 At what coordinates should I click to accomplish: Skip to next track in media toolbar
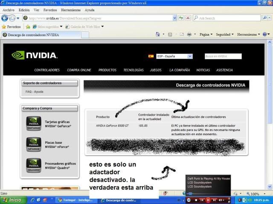pyautogui.click(x=215, y=200)
